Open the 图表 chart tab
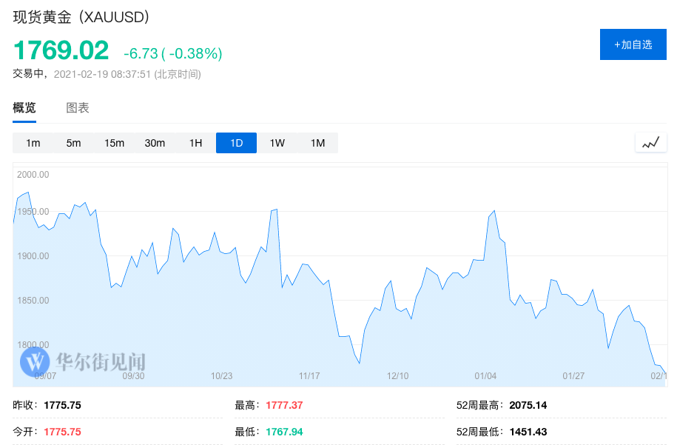 coord(78,107)
